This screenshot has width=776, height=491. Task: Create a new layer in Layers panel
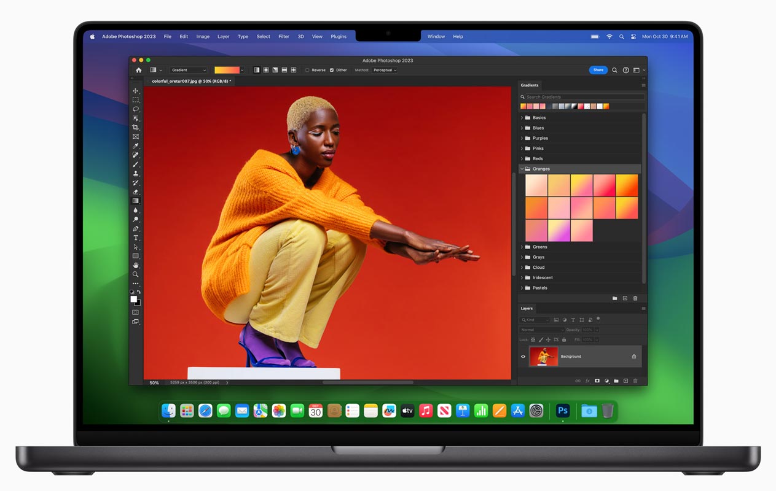[625, 381]
